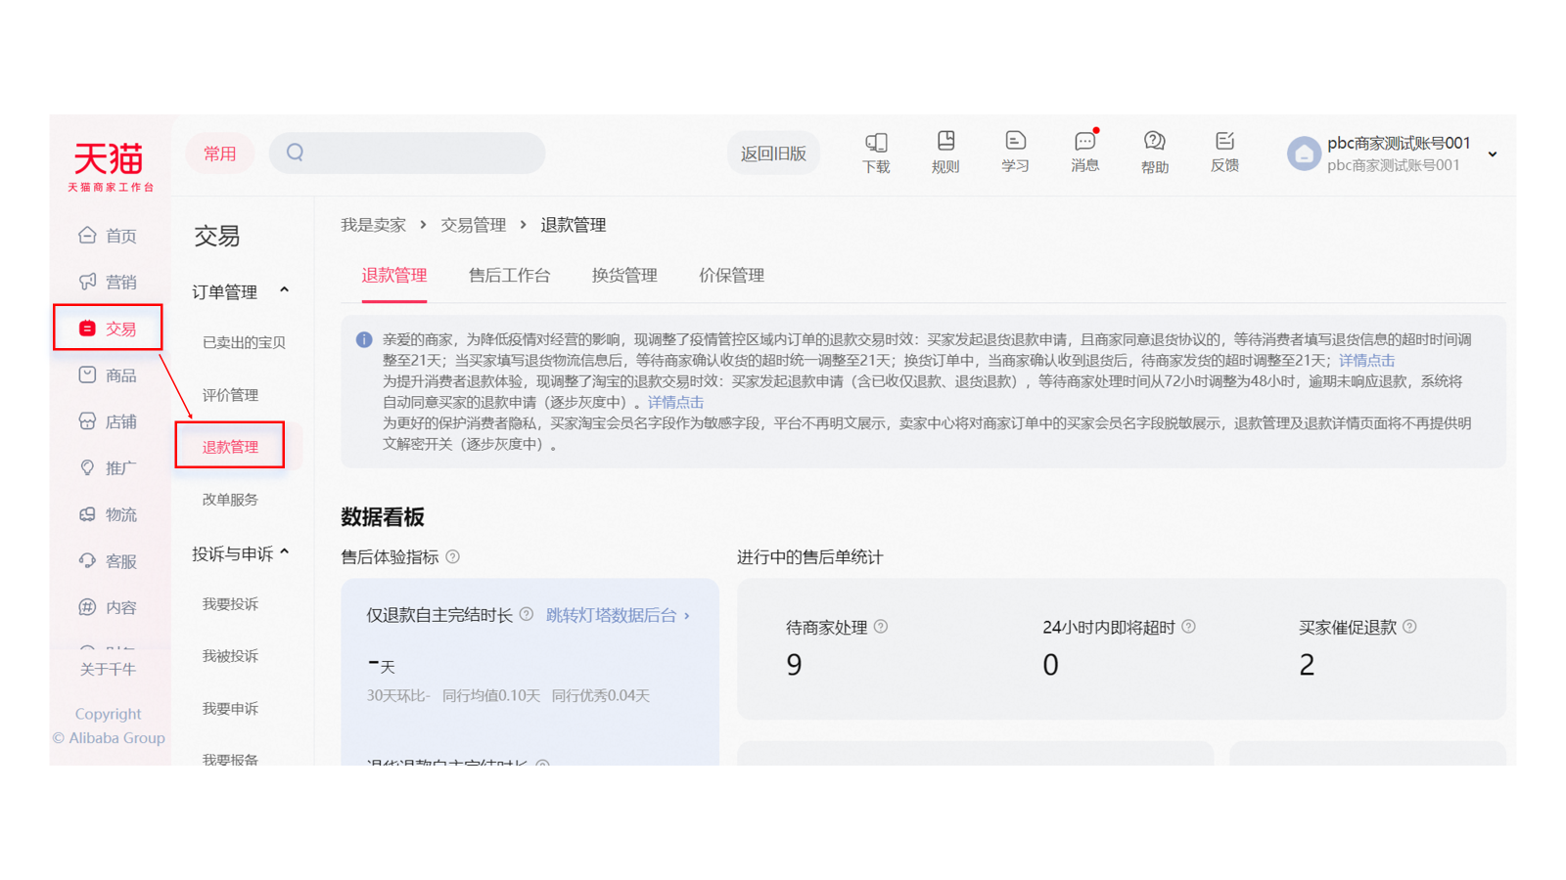Click info icon beside 售后体验指标
This screenshot has height=880, width=1566.
click(452, 557)
